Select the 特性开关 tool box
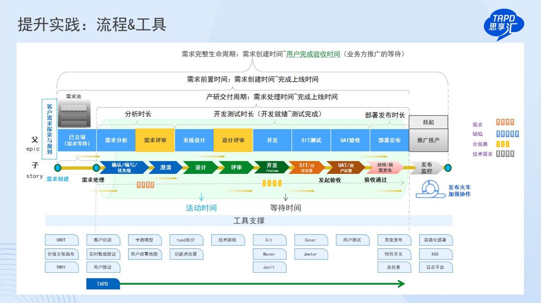The image size is (541, 303). [x=394, y=254]
